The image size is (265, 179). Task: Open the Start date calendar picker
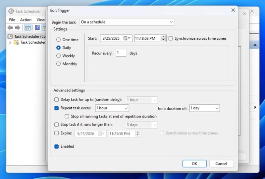(127, 38)
